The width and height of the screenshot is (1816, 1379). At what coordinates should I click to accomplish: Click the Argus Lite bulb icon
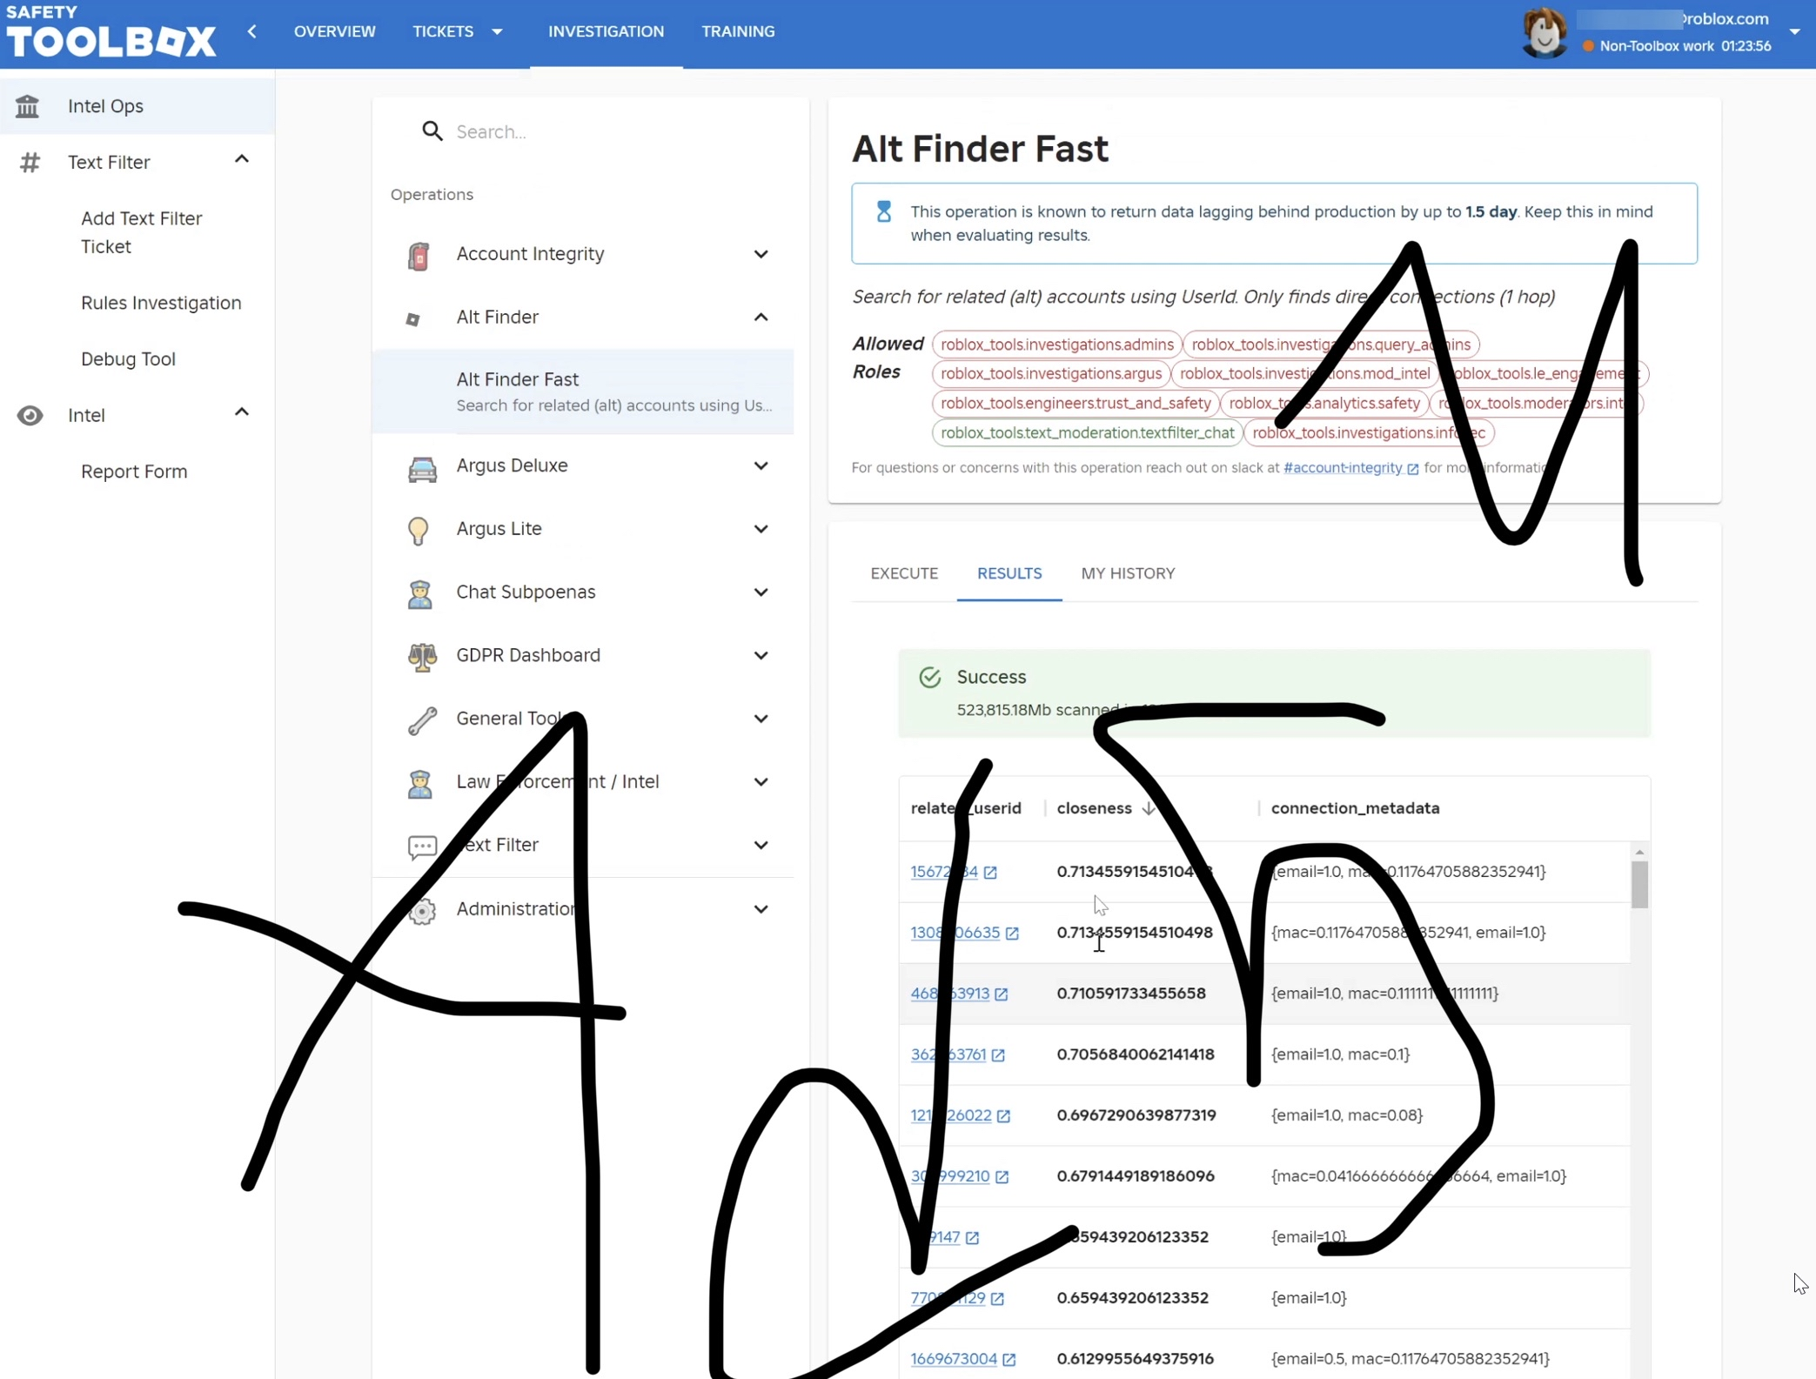(419, 530)
